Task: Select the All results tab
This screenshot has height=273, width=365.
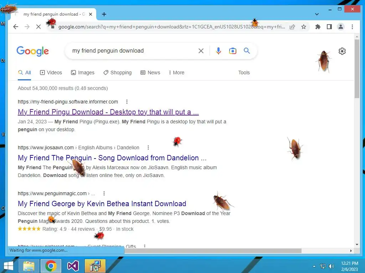Action: tap(25, 73)
